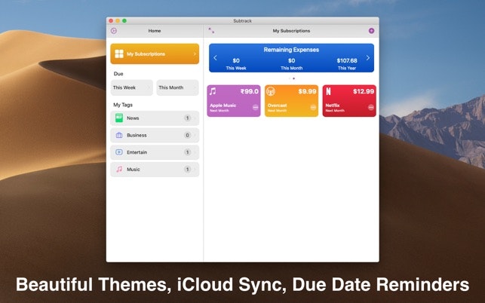Click the Due section label

pos(118,74)
